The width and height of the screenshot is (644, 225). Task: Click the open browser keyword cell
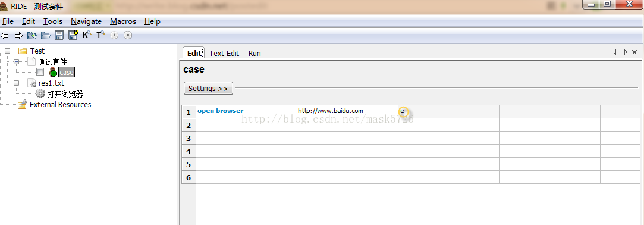(246, 111)
